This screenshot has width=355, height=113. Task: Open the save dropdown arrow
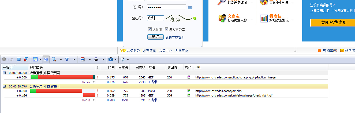(90, 60)
